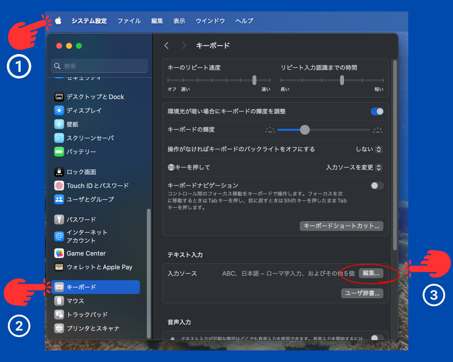Click the ユーザ辞書... button
The width and height of the screenshot is (453, 362).
[x=362, y=293]
